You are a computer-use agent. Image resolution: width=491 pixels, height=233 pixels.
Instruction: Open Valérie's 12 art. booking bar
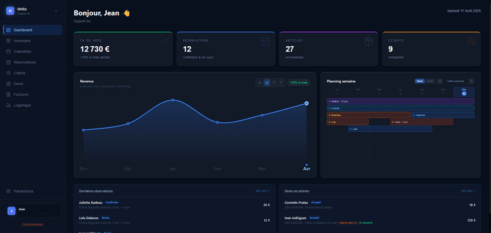click(400, 101)
